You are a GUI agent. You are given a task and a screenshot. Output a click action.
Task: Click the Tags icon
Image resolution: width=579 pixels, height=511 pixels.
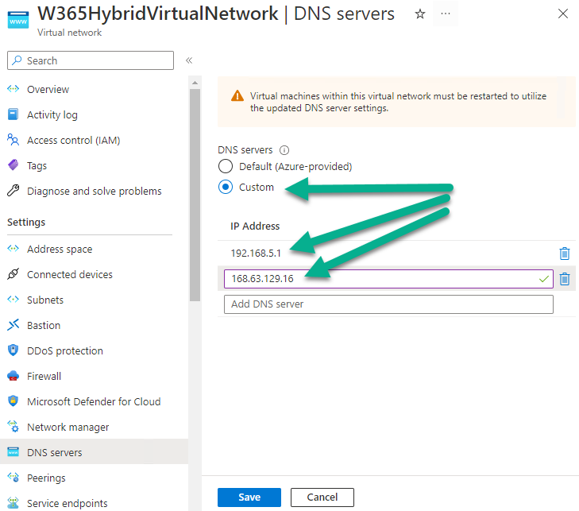[x=14, y=165]
